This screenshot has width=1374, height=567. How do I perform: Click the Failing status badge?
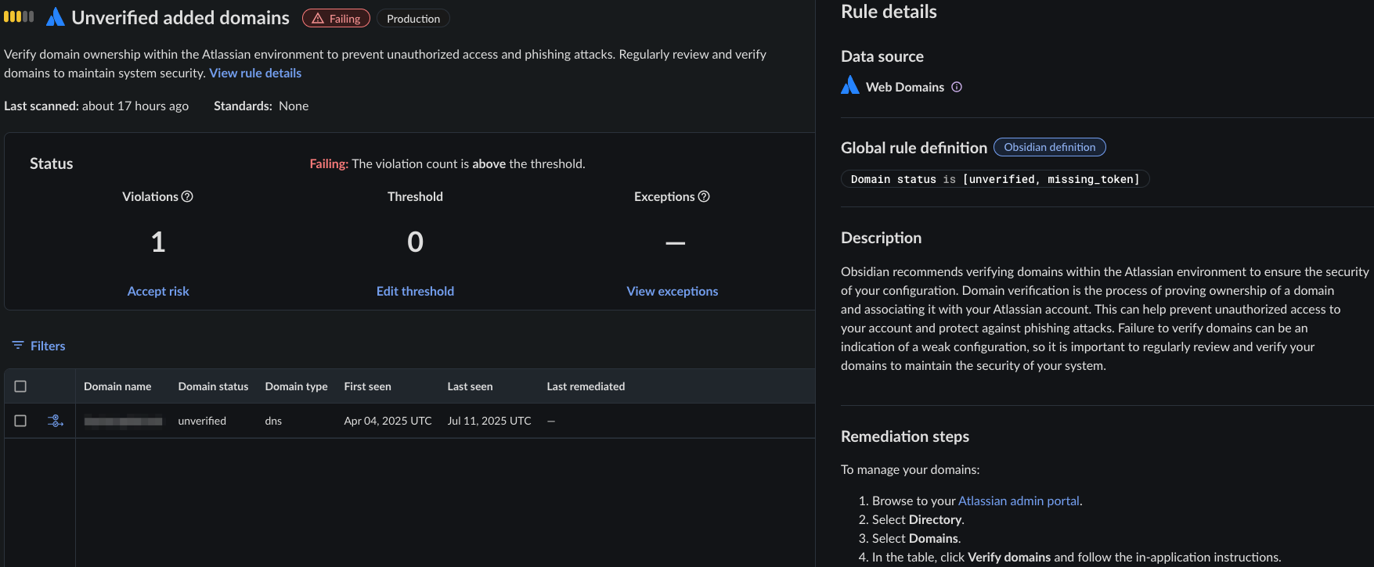pyautogui.click(x=337, y=19)
